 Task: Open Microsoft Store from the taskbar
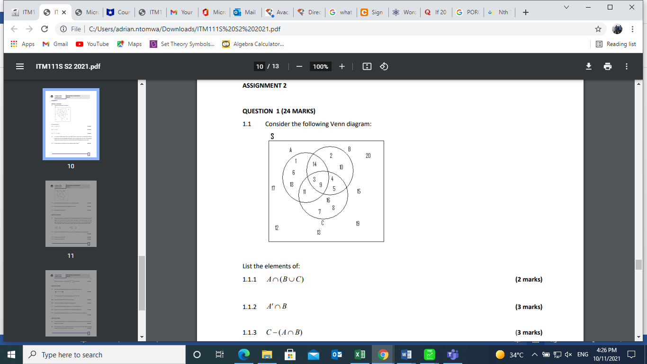pos(290,355)
